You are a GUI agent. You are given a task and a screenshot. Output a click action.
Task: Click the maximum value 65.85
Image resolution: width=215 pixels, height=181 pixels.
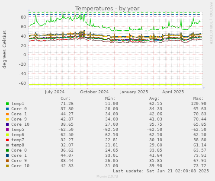tap(200, 124)
